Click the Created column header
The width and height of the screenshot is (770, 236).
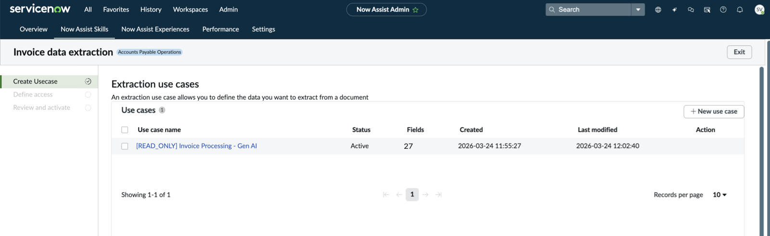click(x=471, y=130)
